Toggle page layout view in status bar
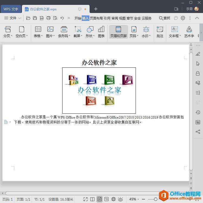 pos(99,199)
